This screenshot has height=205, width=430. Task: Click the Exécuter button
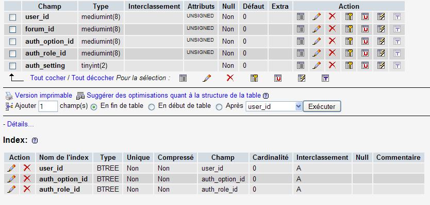click(x=322, y=106)
